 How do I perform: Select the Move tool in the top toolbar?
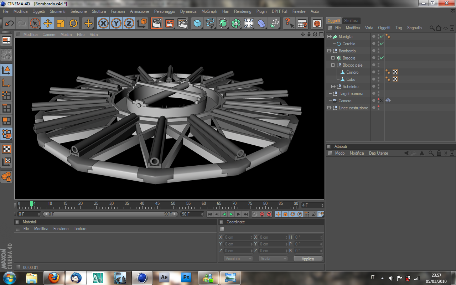point(47,24)
